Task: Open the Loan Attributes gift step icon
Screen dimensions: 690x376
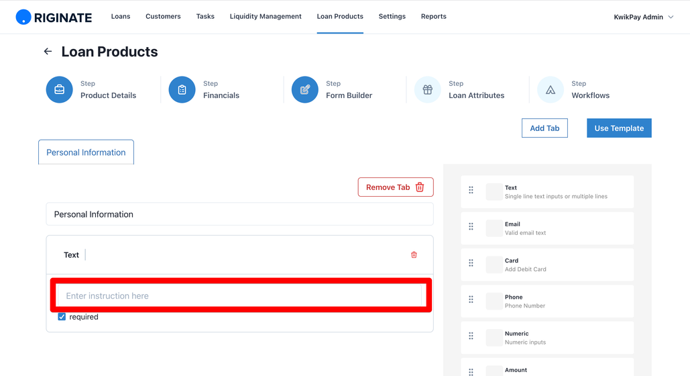Action: pos(427,89)
